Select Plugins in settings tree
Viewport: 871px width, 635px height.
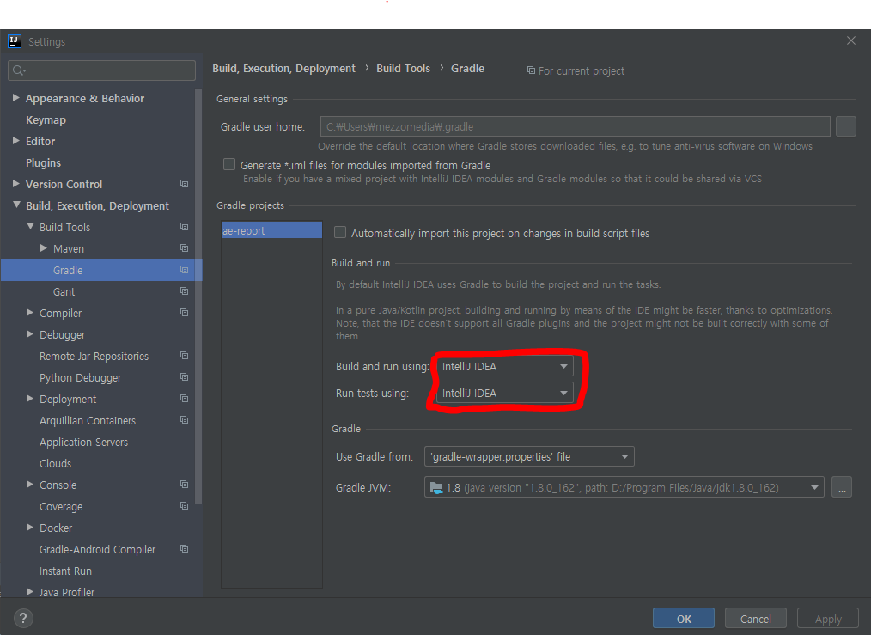[x=43, y=162]
